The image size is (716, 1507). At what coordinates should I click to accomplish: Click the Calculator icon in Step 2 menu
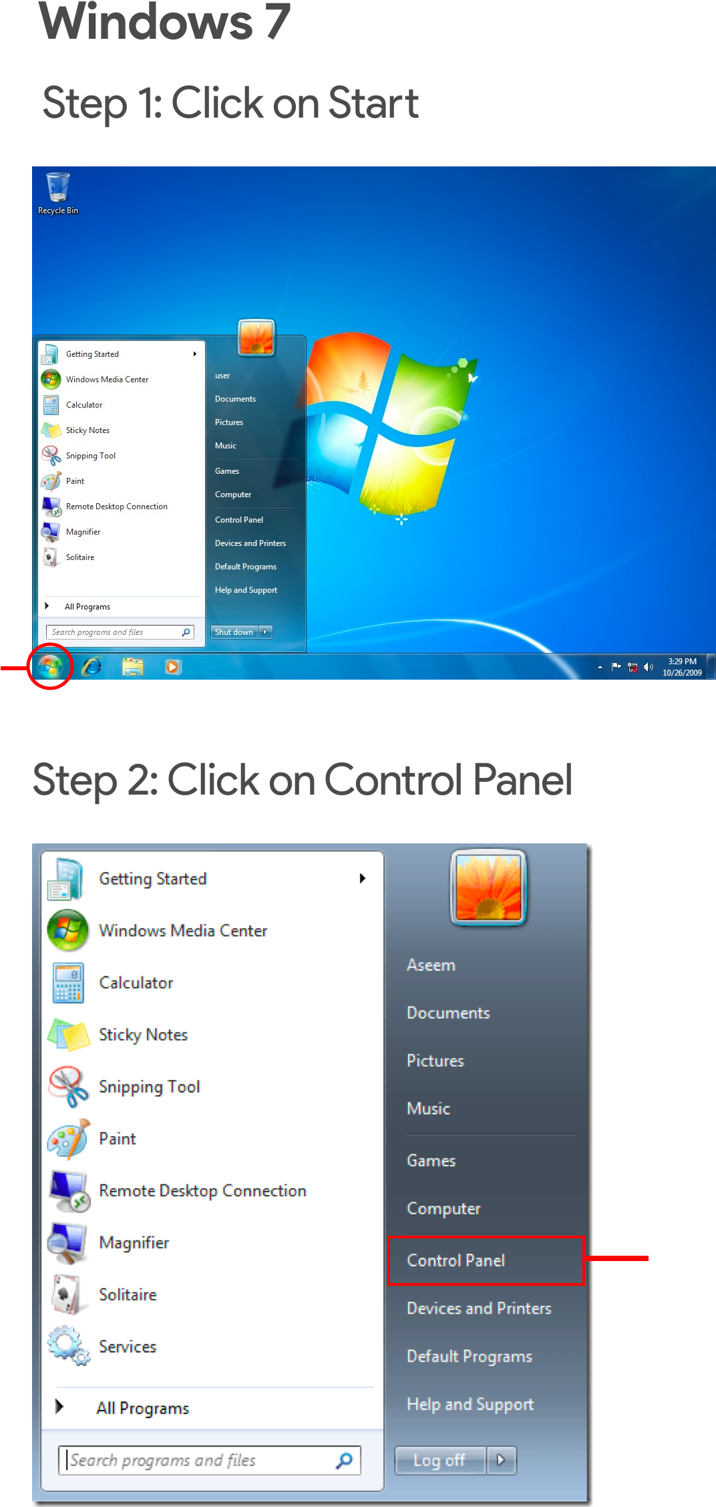click(x=68, y=983)
